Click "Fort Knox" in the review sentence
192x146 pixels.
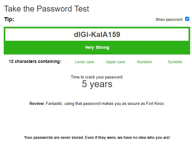(x=155, y=103)
